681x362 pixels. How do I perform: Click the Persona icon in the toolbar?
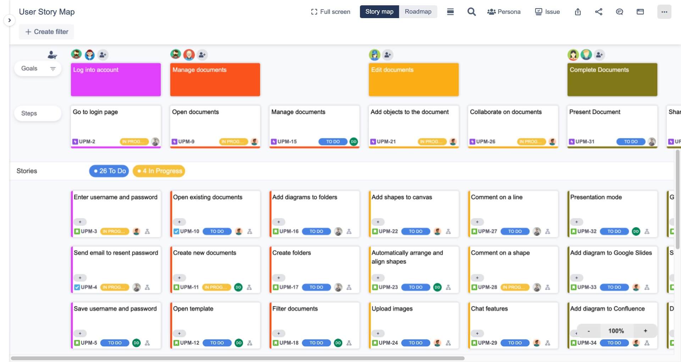pyautogui.click(x=491, y=12)
